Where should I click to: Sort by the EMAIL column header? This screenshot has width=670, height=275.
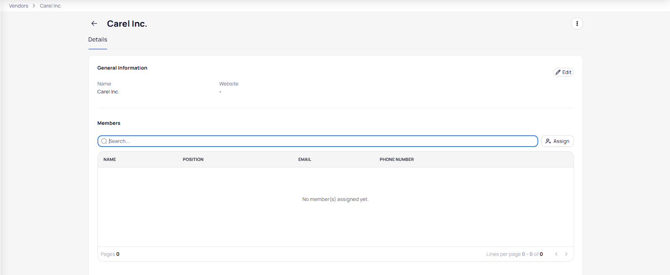(x=304, y=159)
